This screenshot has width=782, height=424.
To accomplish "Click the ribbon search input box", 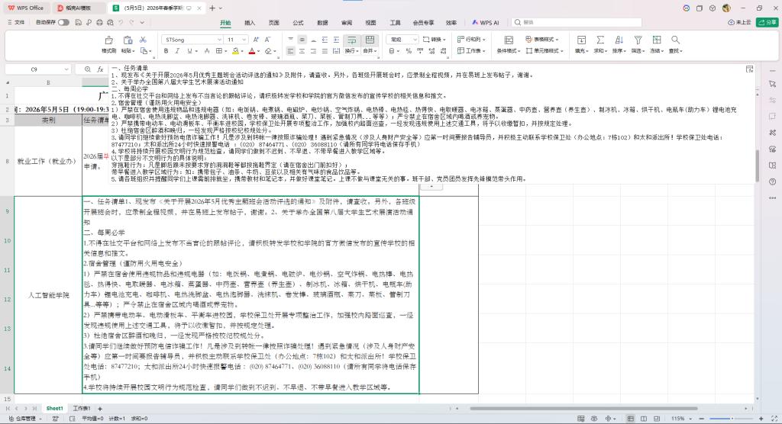I will (577, 22).
